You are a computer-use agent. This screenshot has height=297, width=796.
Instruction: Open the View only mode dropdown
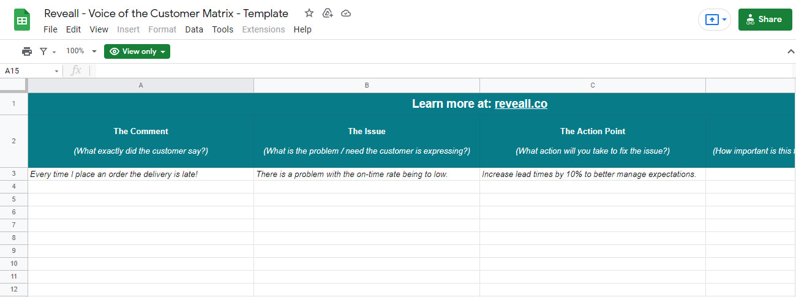point(137,51)
